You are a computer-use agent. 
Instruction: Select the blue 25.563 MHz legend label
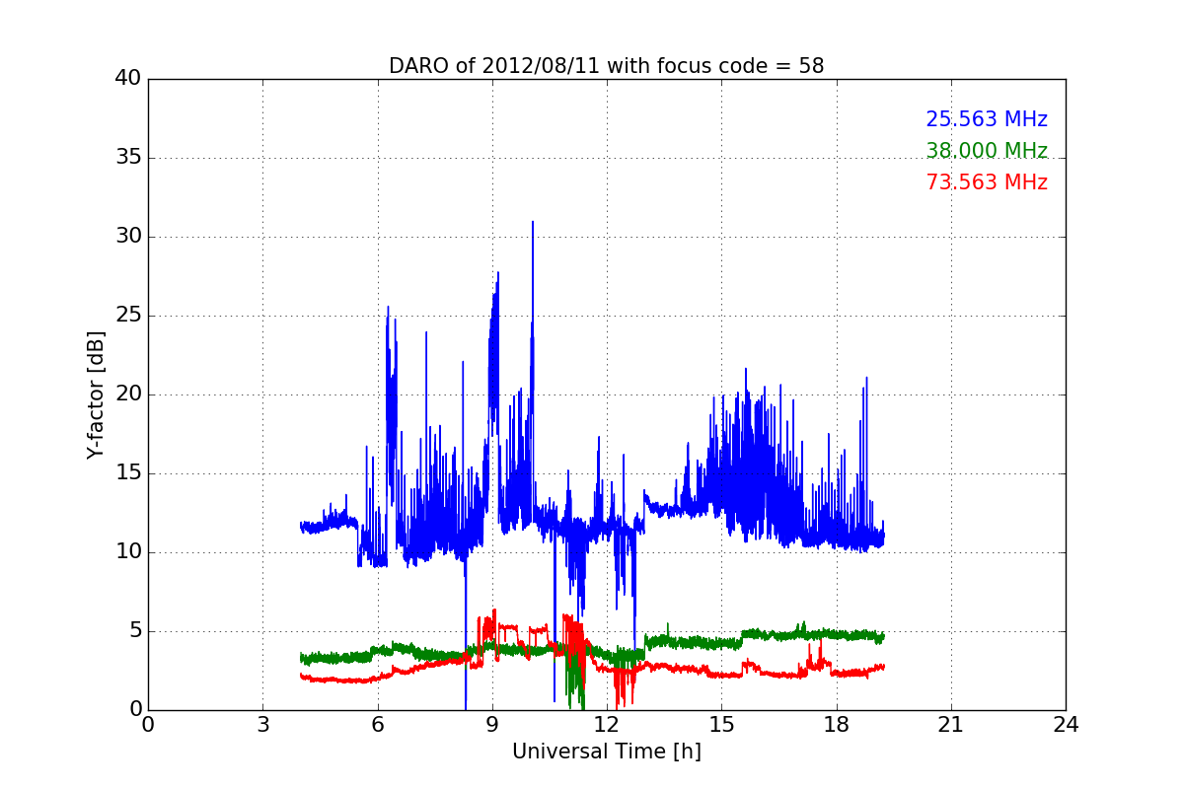987,119
